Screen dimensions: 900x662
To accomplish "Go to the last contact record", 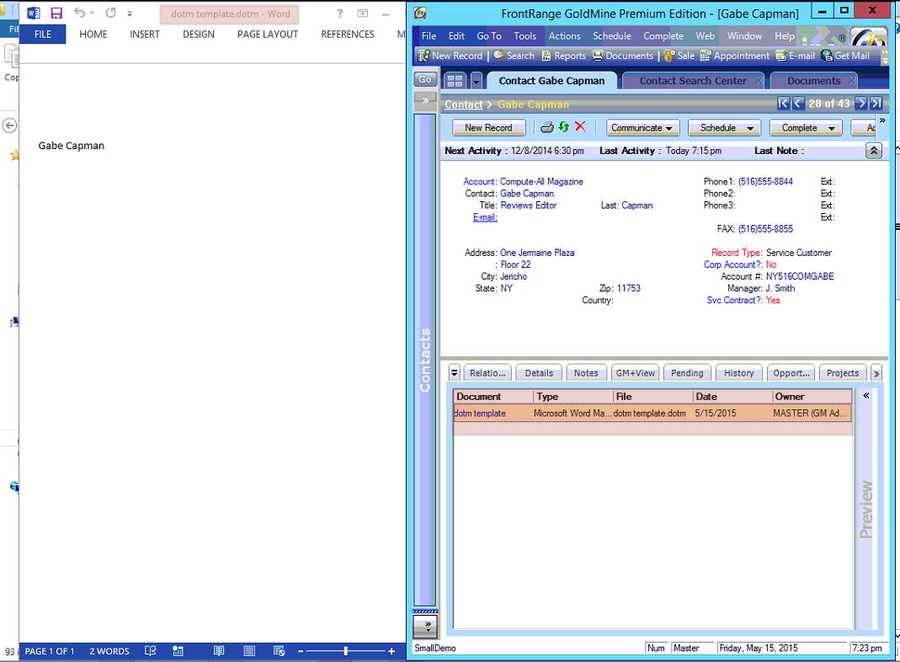I will (x=876, y=104).
